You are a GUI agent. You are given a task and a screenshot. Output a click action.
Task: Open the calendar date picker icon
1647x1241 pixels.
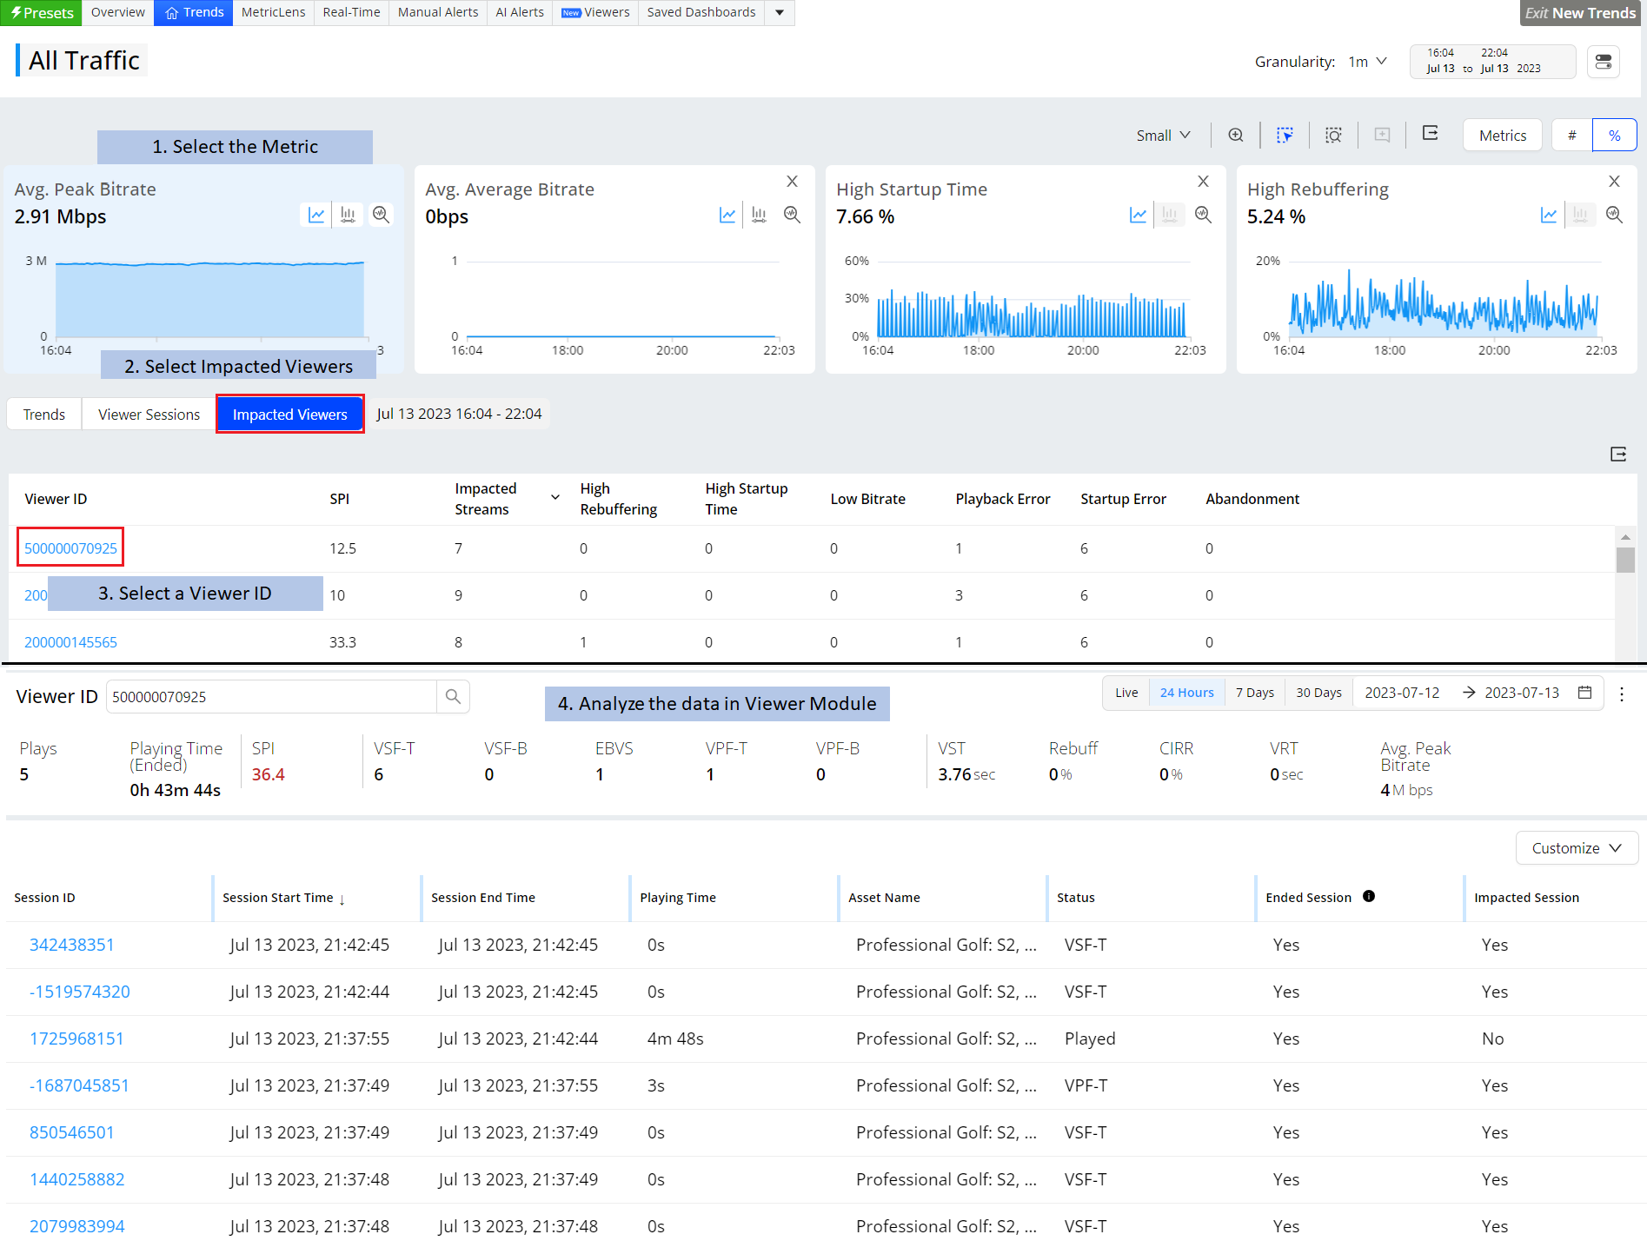(1584, 693)
